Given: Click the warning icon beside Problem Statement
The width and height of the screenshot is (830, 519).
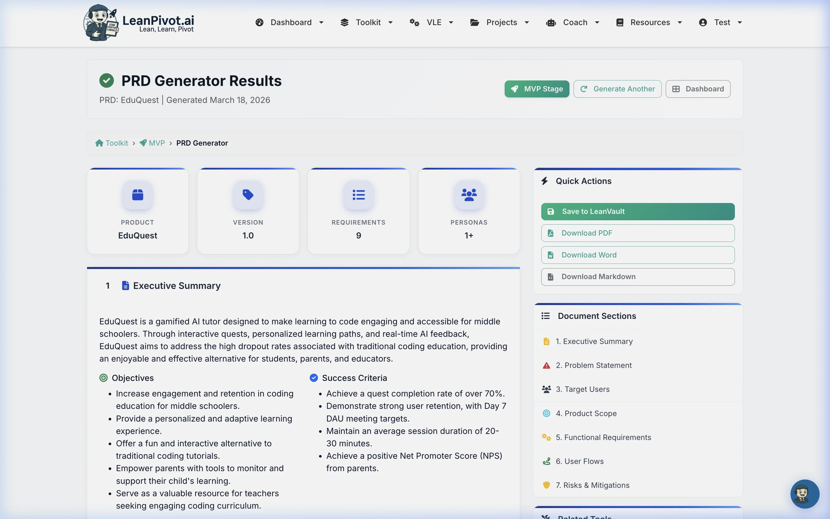Looking at the screenshot, I should [546, 365].
